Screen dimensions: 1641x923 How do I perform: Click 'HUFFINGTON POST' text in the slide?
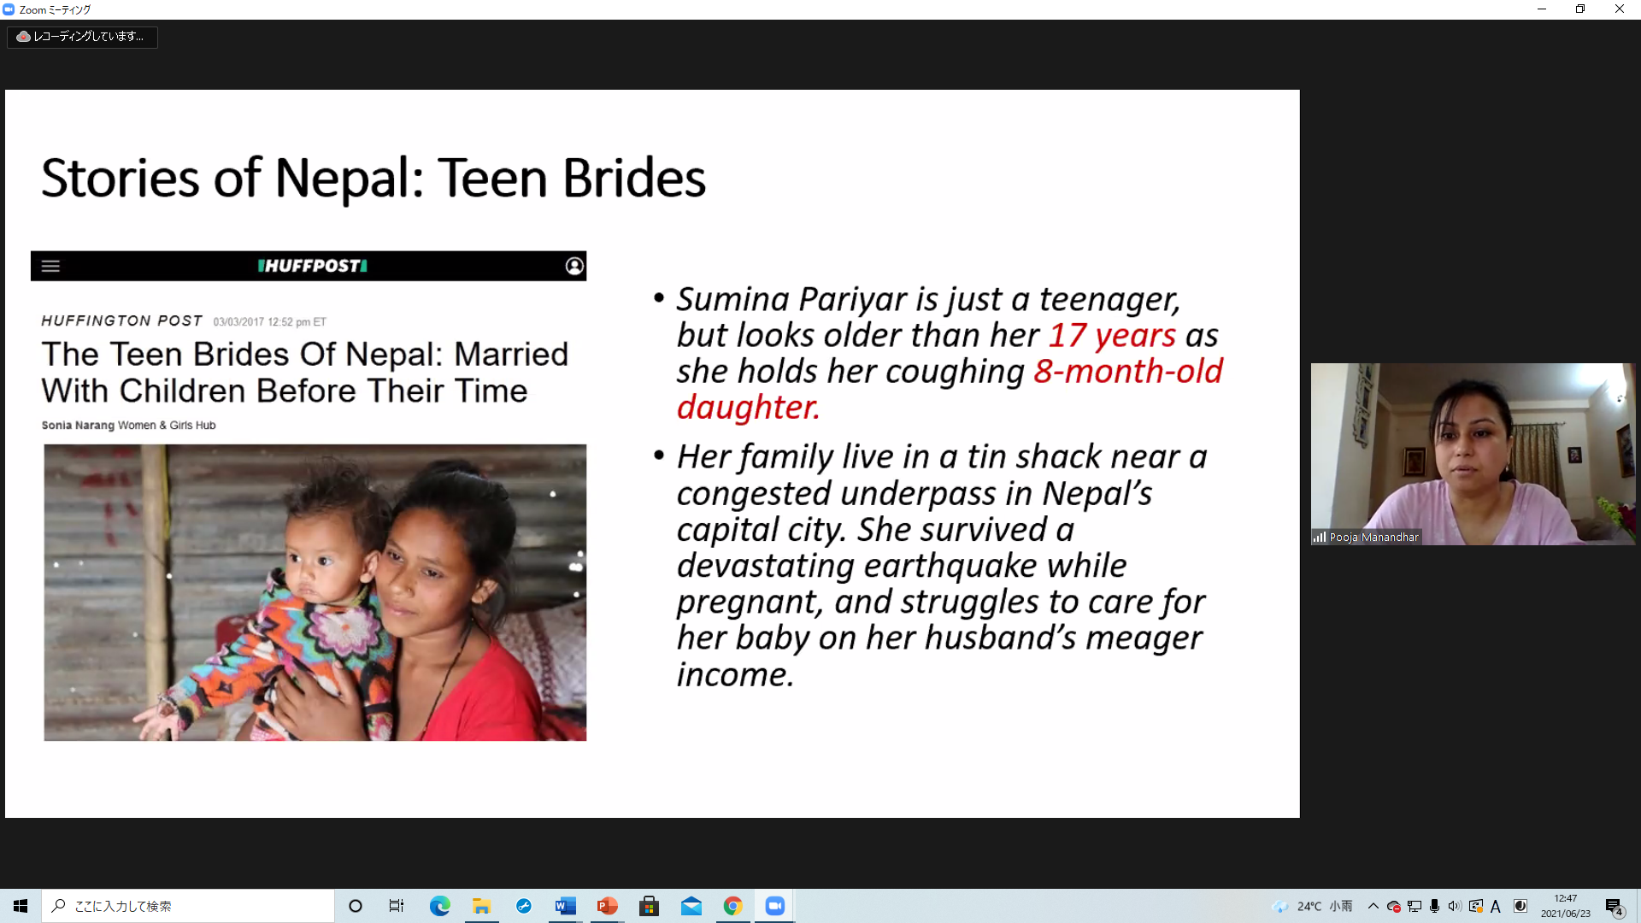pos(121,320)
